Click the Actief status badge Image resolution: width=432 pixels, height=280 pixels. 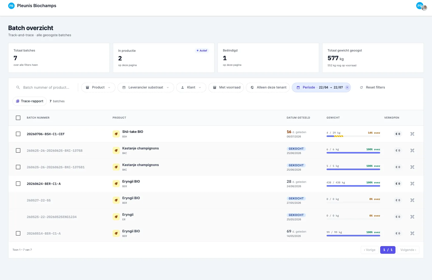[x=202, y=50]
